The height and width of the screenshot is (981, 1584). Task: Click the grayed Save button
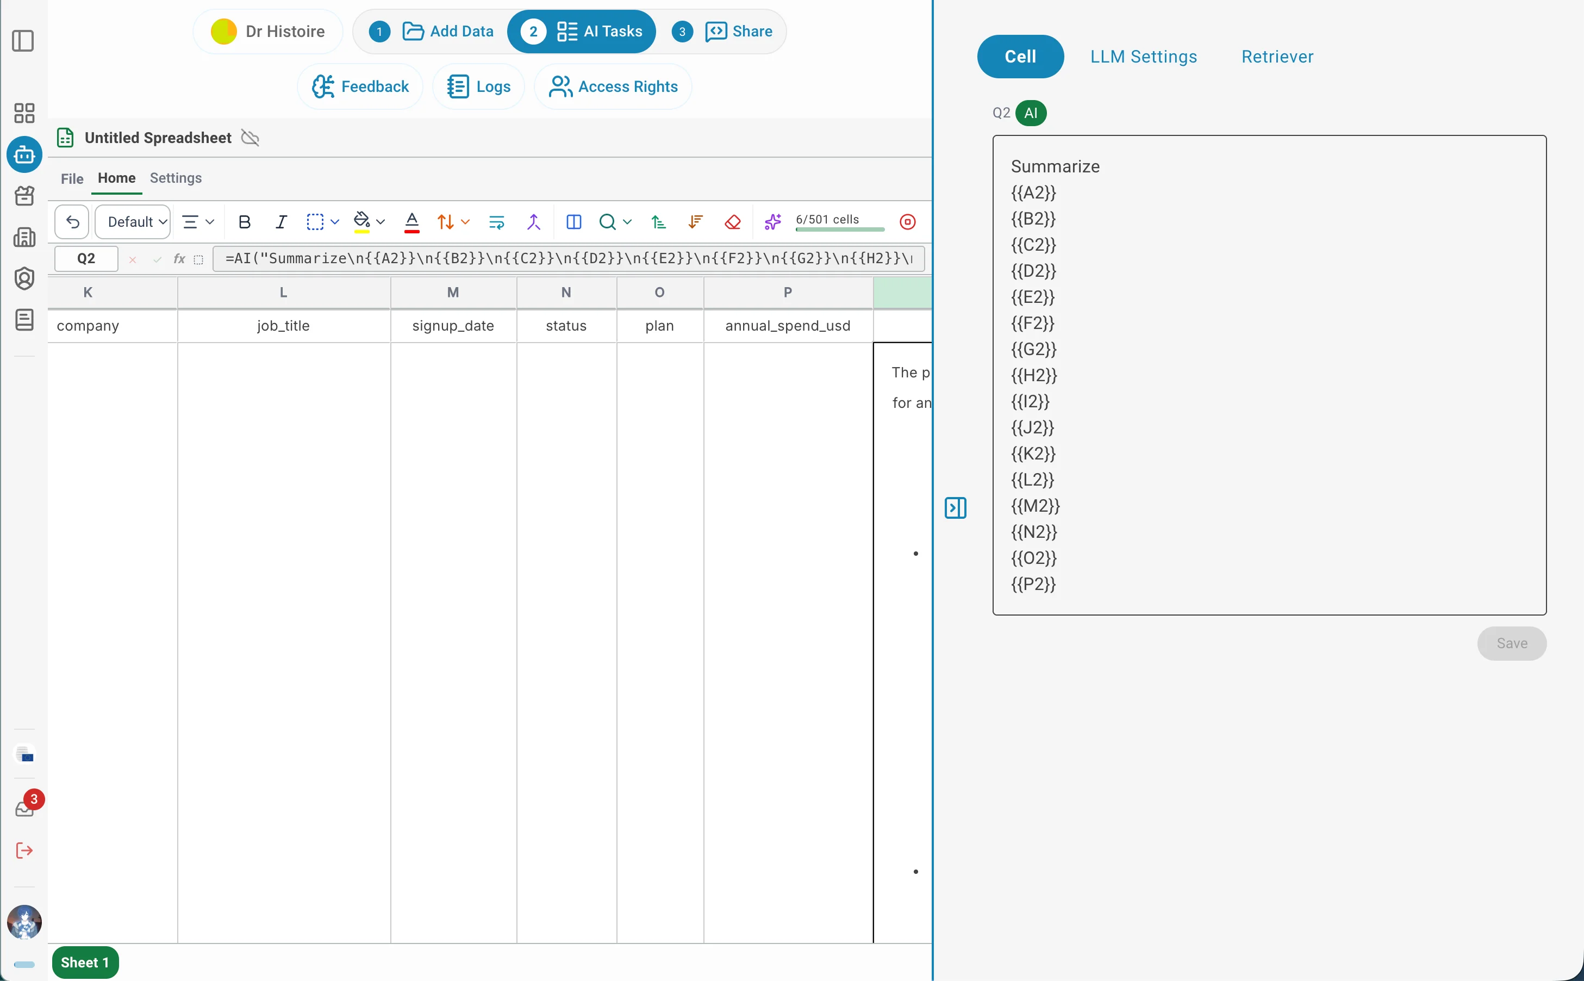(1511, 643)
